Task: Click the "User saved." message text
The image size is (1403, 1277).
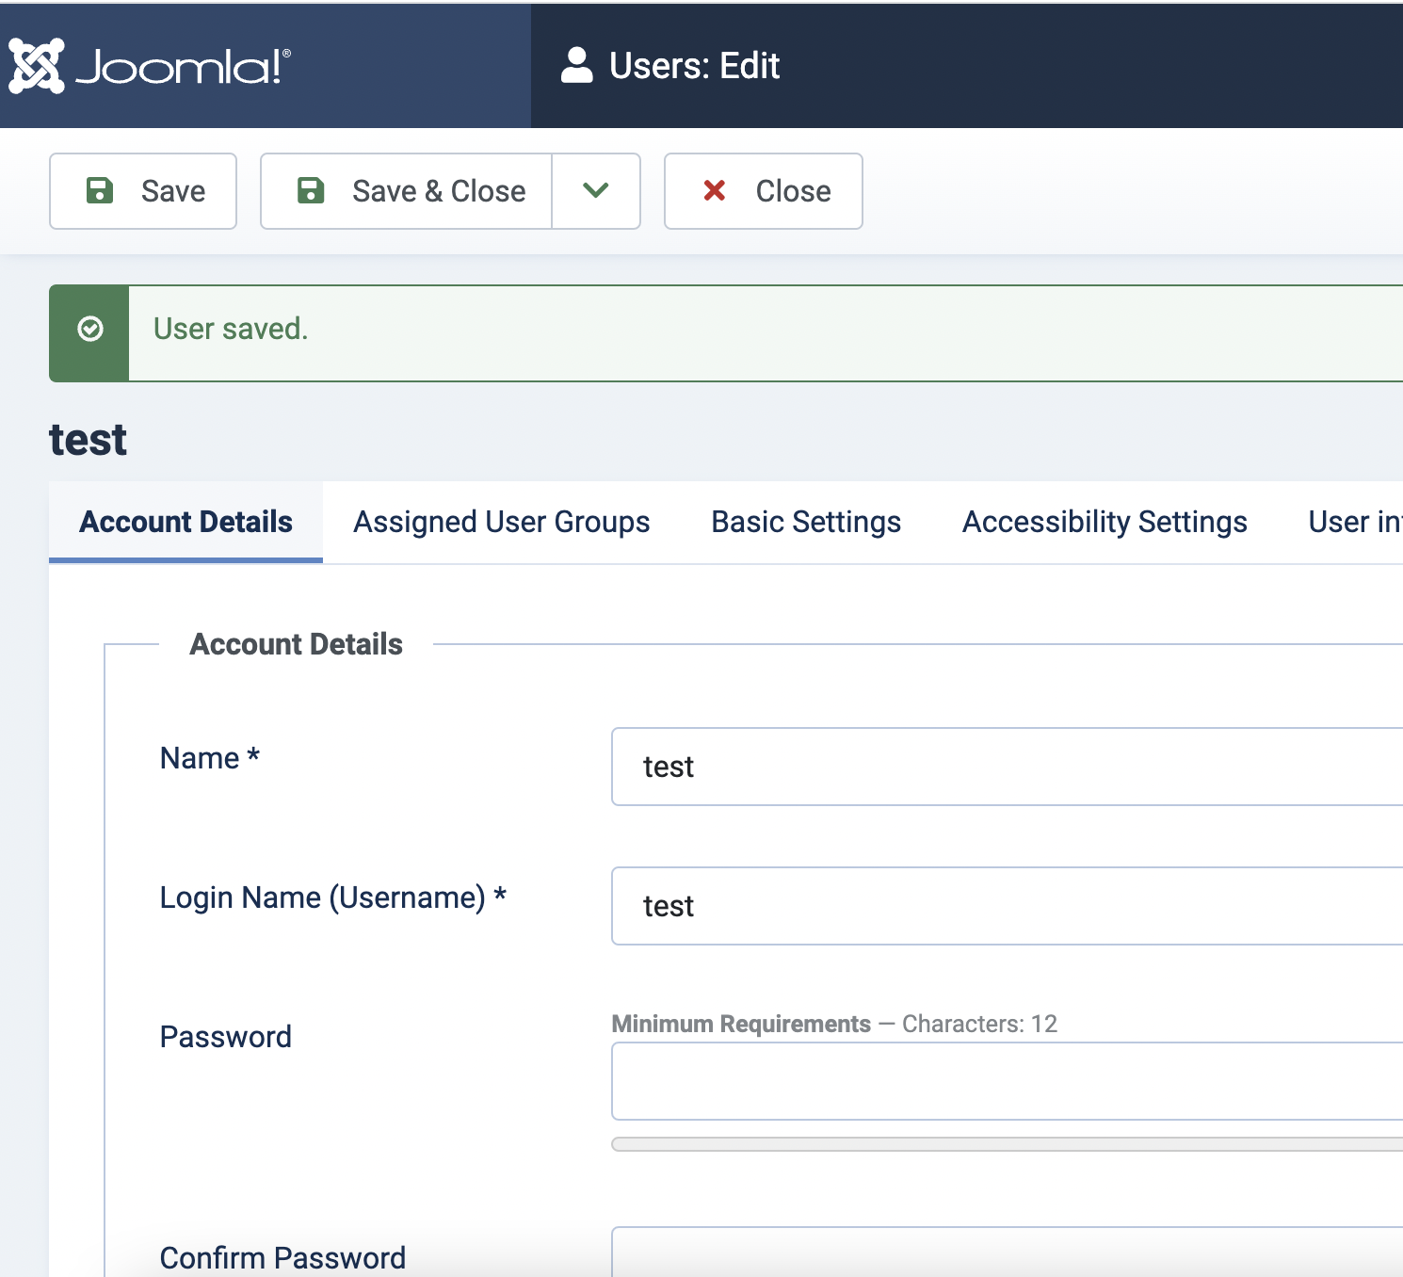Action: pos(231,329)
